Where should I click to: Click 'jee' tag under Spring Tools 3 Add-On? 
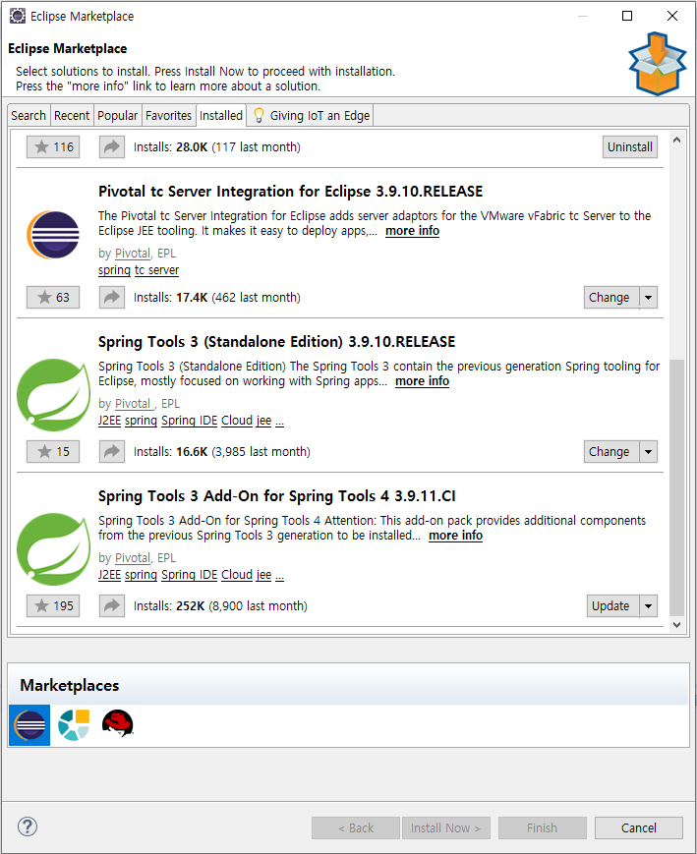pos(263,575)
